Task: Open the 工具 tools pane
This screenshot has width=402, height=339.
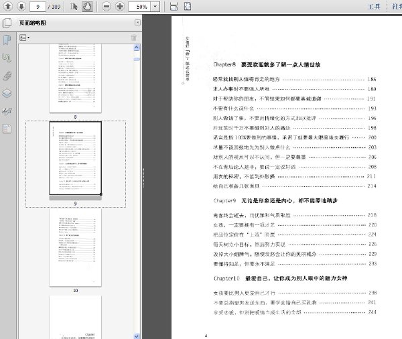Action: pos(374,7)
